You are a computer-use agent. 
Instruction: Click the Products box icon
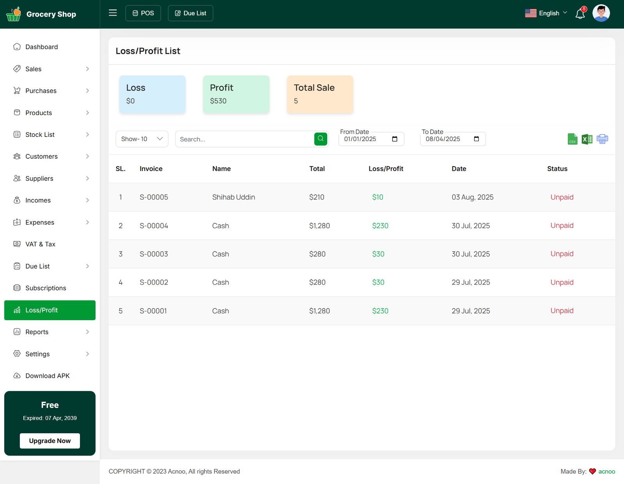tap(17, 112)
